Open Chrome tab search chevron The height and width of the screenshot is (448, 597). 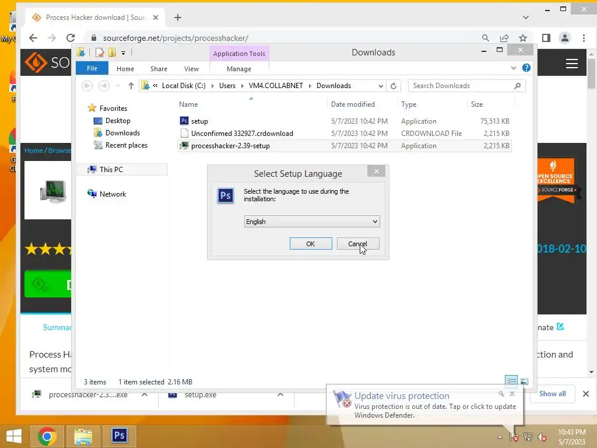(x=526, y=17)
